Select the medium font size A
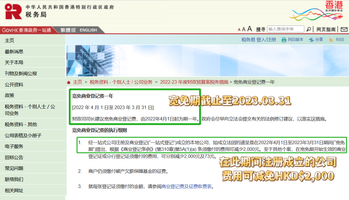This screenshot has height=200, width=349. [x=244, y=29]
